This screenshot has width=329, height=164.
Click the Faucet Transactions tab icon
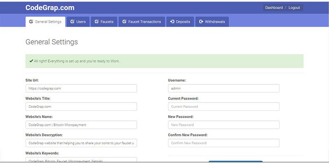(125, 22)
